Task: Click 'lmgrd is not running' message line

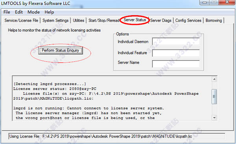Action: point(88,108)
